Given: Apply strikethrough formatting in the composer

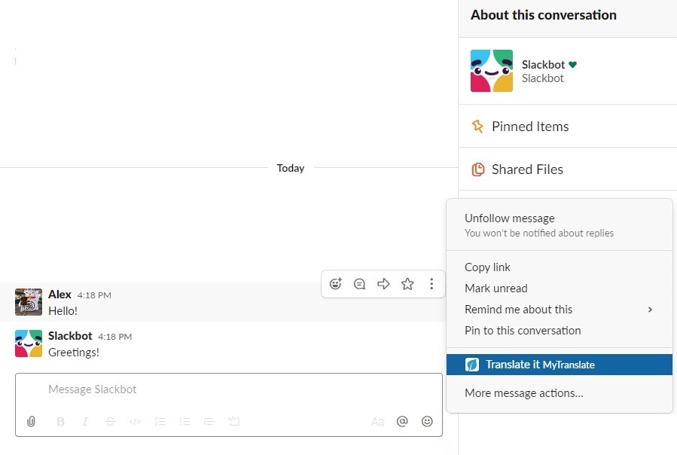Looking at the screenshot, I should coord(110,421).
